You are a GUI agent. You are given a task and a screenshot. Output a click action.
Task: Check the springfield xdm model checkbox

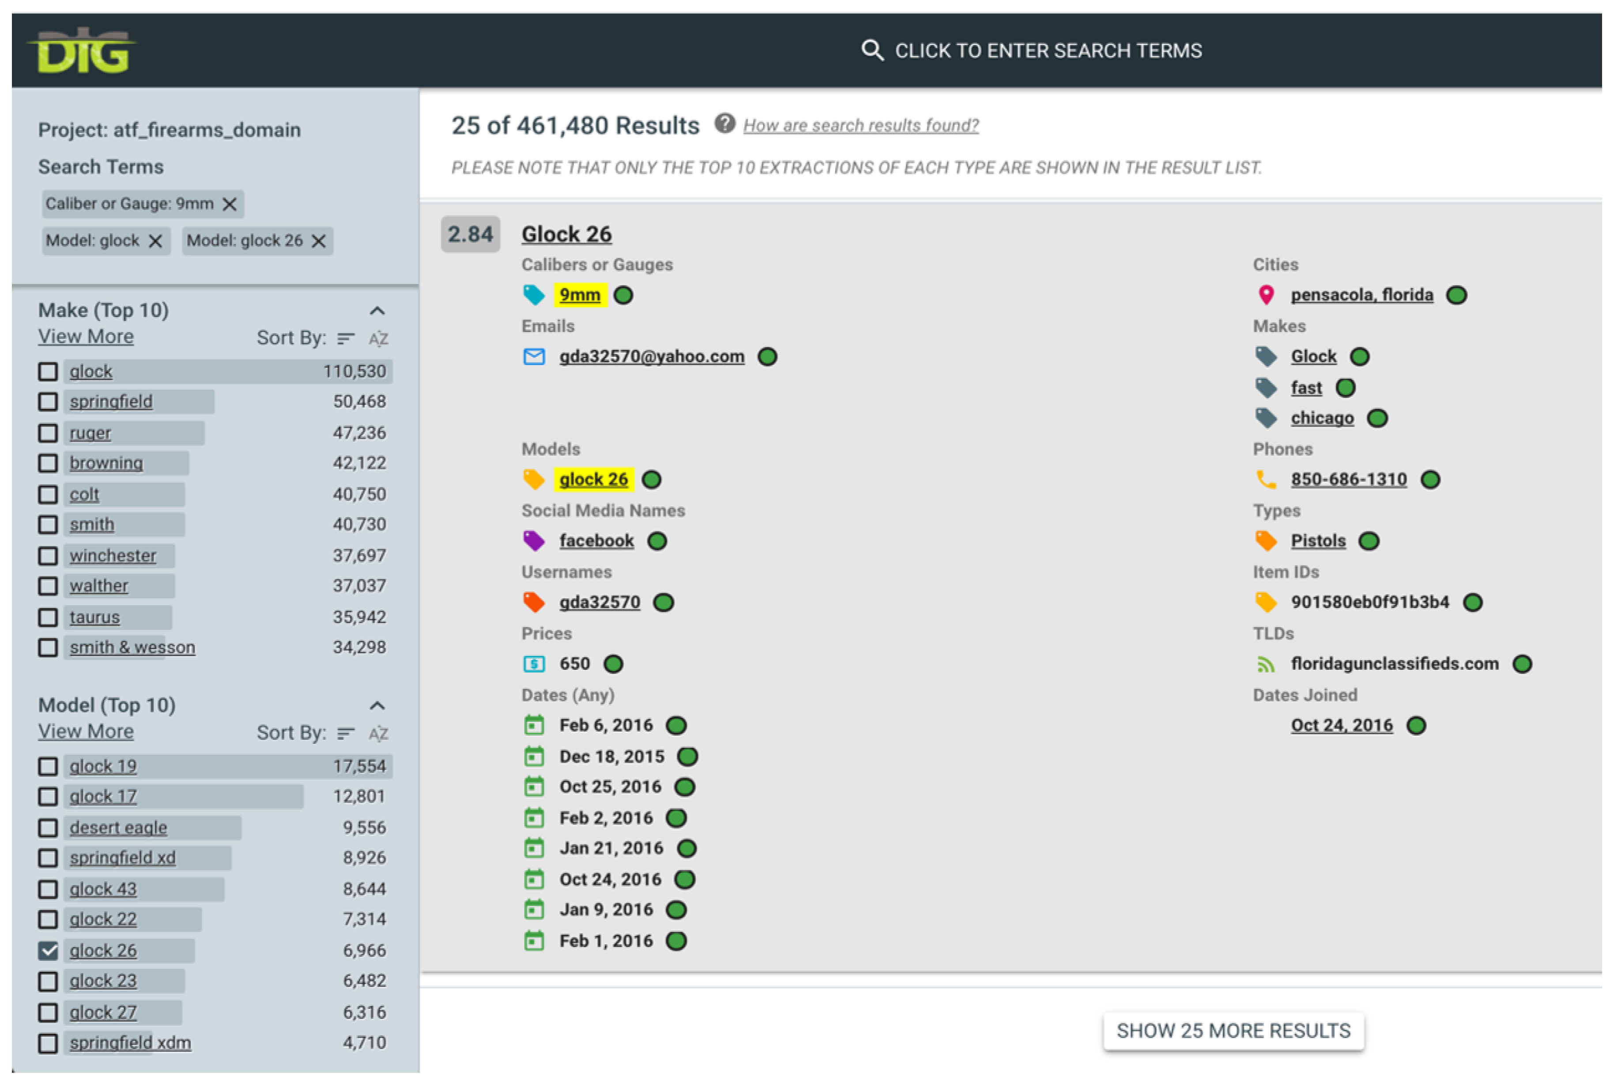48,1044
